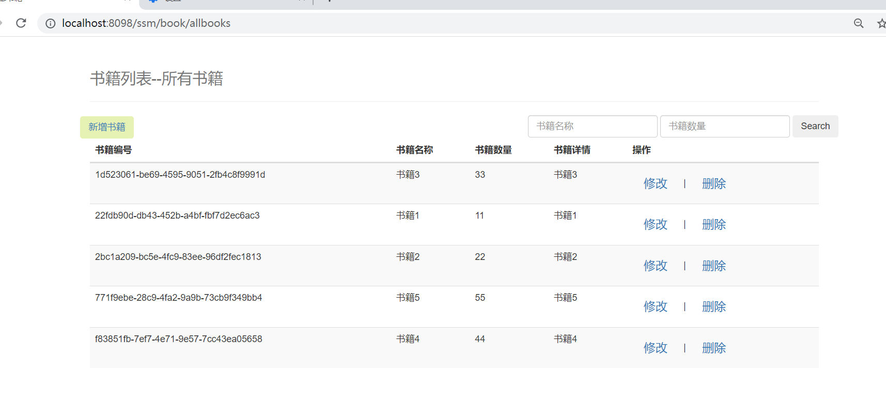Select ID f83851fb-7ef7-4e71-9e57-7cc43ea05658
886x400 pixels.
point(179,339)
